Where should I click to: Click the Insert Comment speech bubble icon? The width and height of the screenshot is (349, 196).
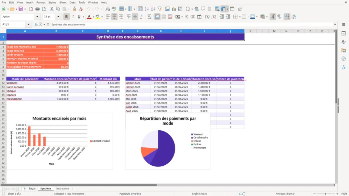pyautogui.click(x=203, y=9)
